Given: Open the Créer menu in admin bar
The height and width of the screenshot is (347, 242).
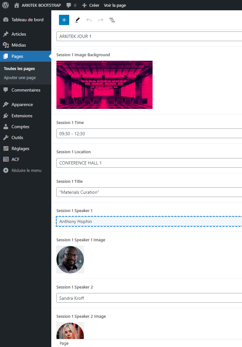Looking at the screenshot, I should pos(91,5).
